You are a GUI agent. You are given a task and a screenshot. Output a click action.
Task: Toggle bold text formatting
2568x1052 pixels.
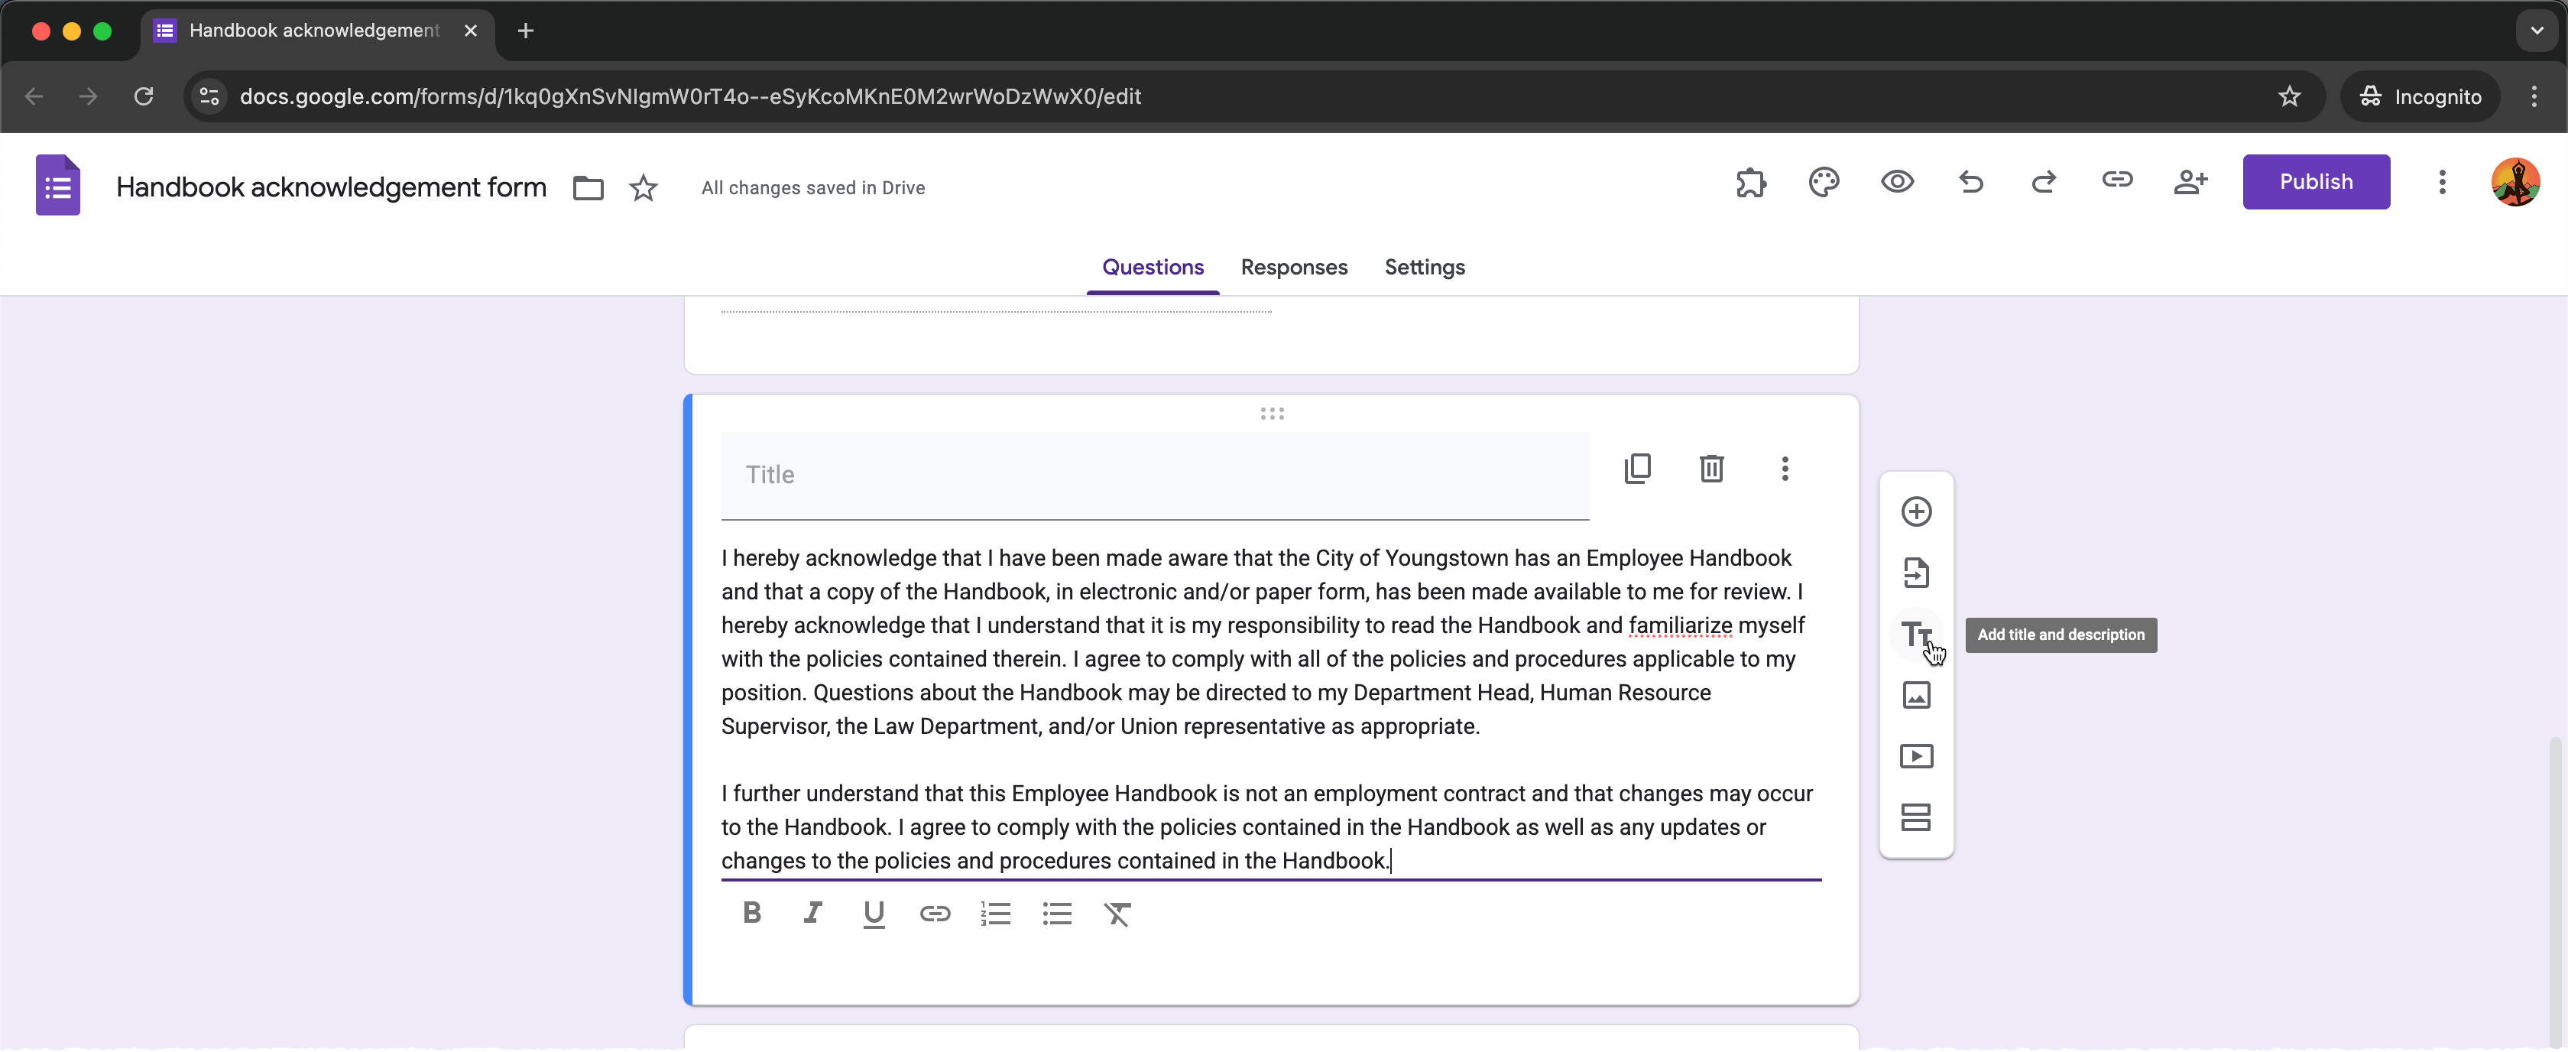751,912
